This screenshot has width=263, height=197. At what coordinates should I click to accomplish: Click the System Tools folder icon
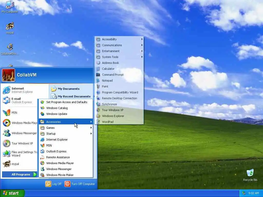[98, 57]
